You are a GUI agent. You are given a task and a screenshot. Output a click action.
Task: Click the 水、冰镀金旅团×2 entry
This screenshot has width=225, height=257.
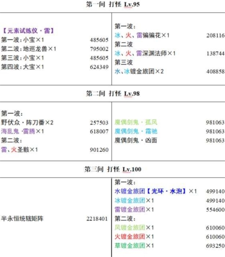point(139,71)
